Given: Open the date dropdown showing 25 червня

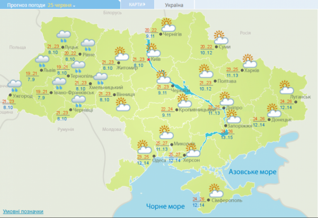Looking at the screenshot, I should (x=61, y=5).
